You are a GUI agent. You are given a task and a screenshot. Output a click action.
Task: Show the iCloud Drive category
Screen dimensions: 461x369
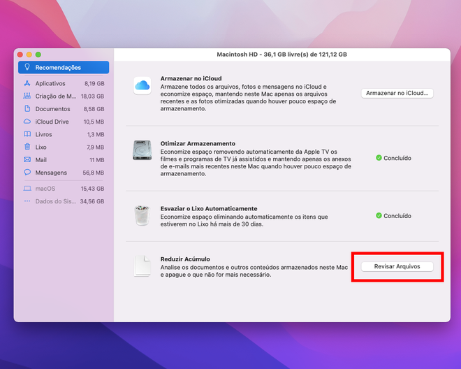64,122
